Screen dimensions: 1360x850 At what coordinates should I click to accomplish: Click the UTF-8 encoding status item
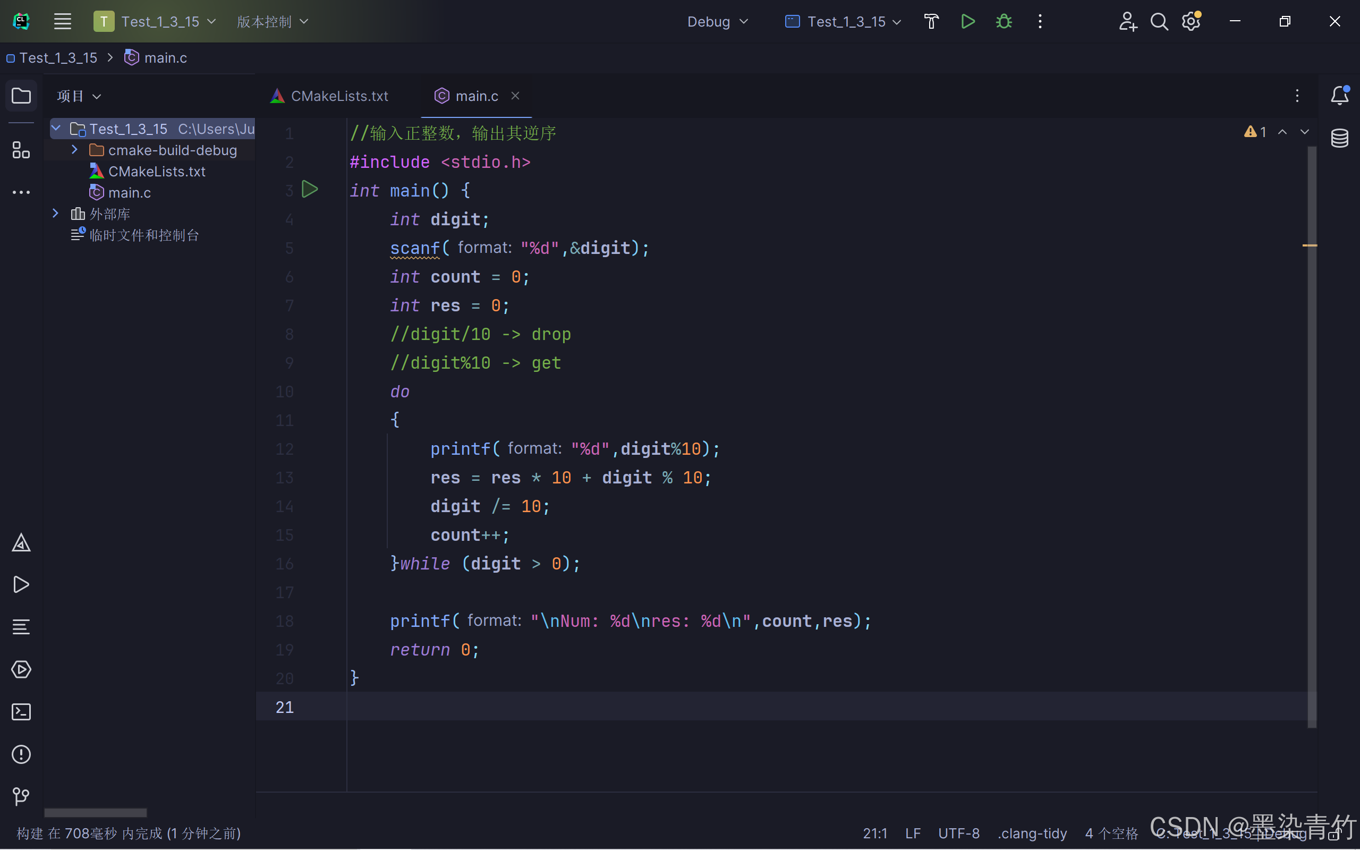click(x=958, y=832)
